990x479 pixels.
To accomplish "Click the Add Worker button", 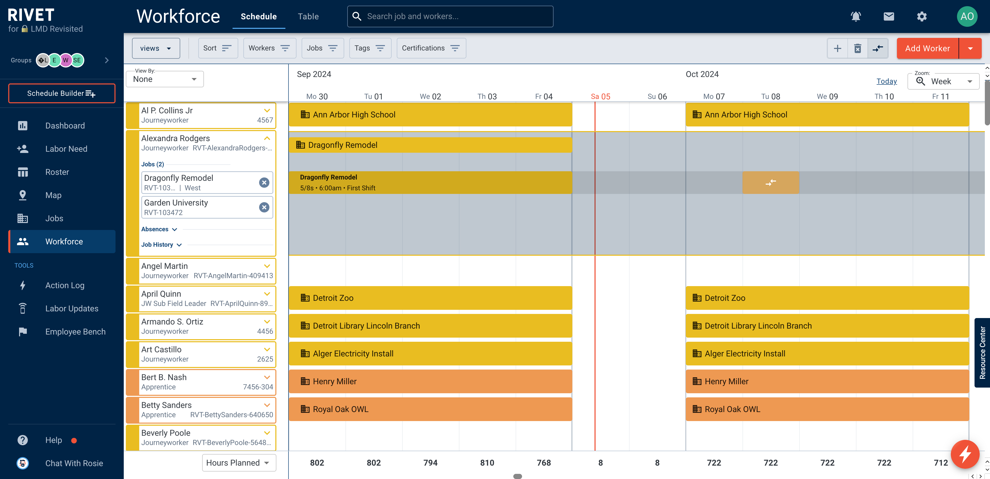I will click(x=927, y=48).
